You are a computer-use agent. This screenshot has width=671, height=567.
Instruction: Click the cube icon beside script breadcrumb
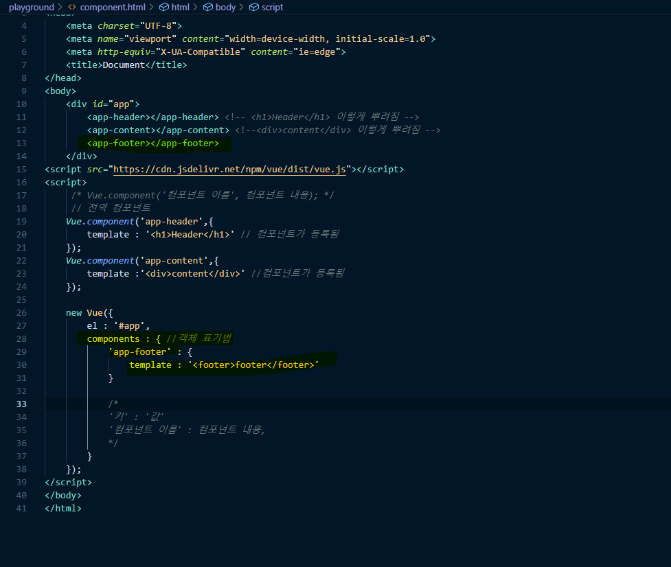(x=254, y=8)
